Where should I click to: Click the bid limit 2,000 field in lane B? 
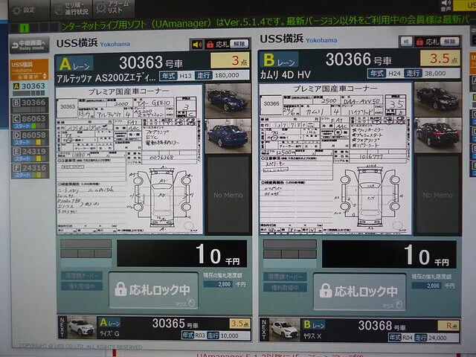pos(427,286)
